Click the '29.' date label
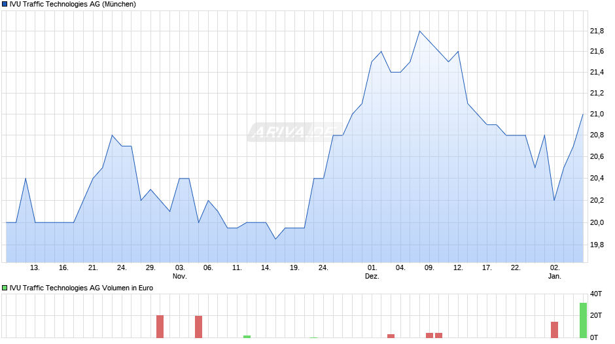This screenshot has width=615, height=344. coord(150,268)
